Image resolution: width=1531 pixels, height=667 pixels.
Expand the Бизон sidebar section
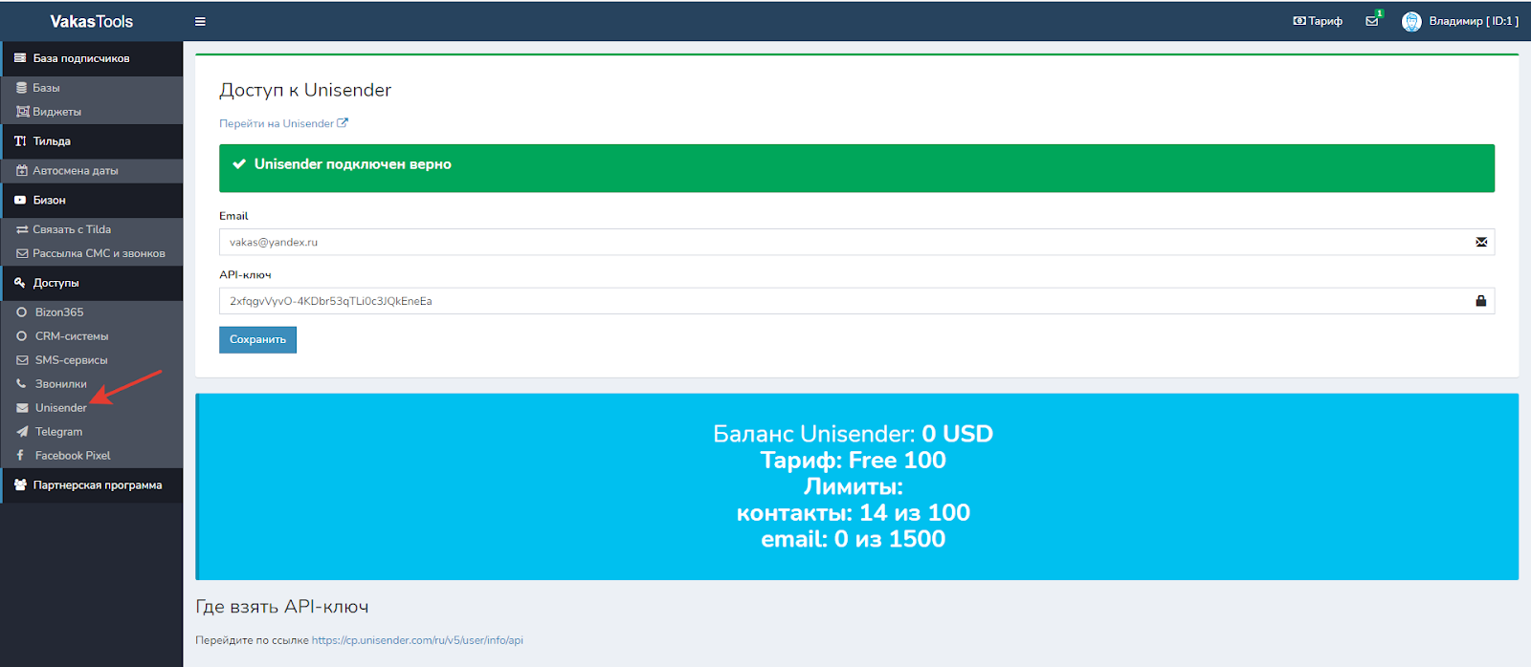coord(49,200)
